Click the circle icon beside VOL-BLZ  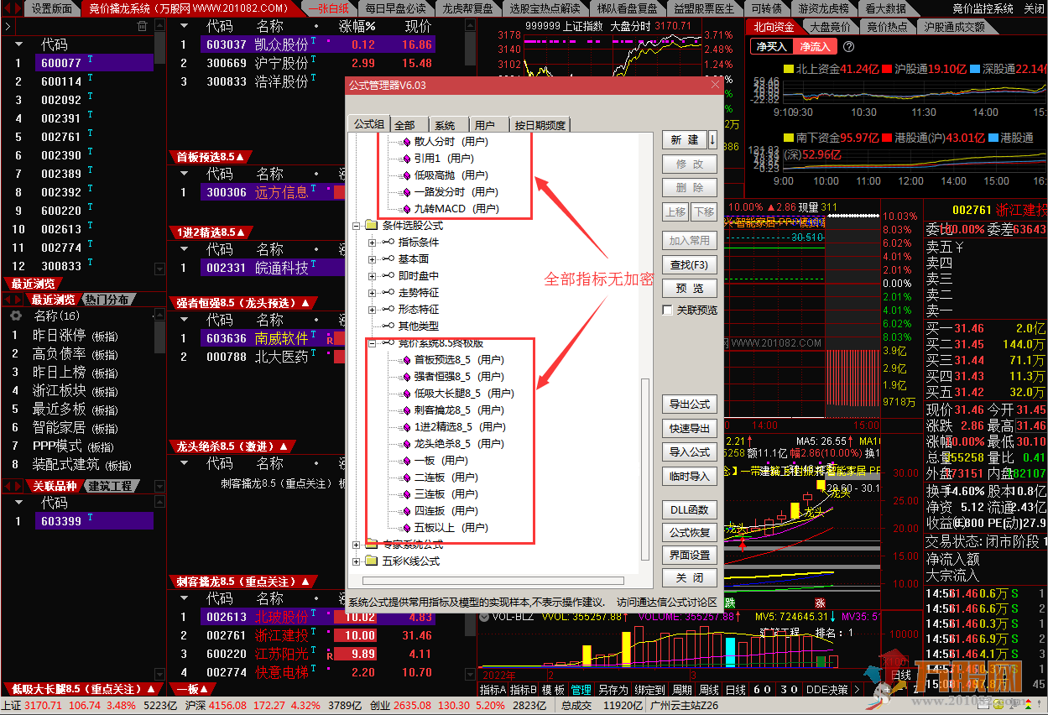coord(484,617)
